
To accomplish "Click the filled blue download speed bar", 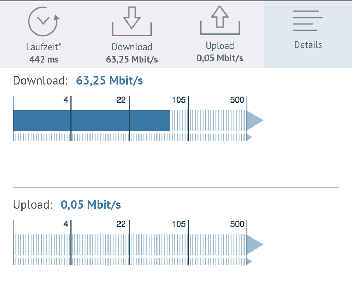I will point(91,121).
